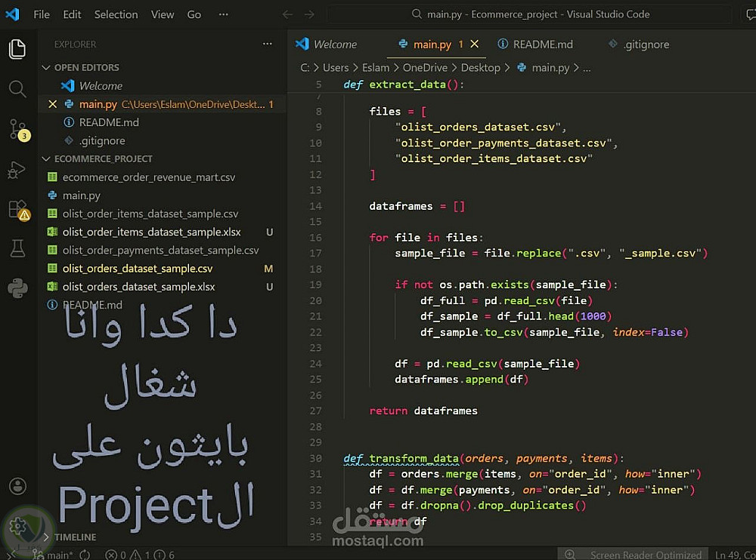
Task: Click the command center search box
Action: click(x=531, y=14)
